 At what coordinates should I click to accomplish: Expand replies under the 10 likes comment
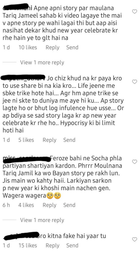[x=42, y=62]
